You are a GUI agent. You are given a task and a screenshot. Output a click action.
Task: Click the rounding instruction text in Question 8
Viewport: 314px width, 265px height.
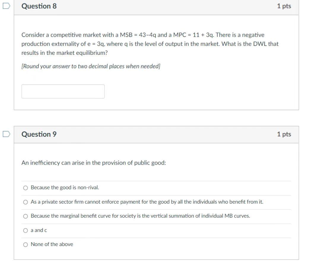(91, 66)
